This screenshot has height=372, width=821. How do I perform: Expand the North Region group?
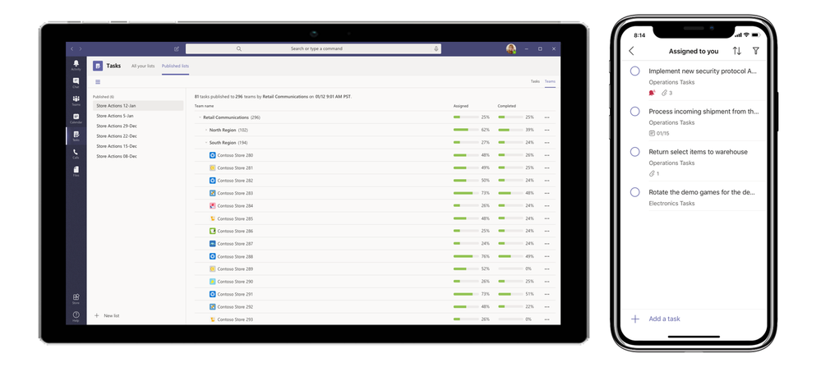click(x=205, y=130)
